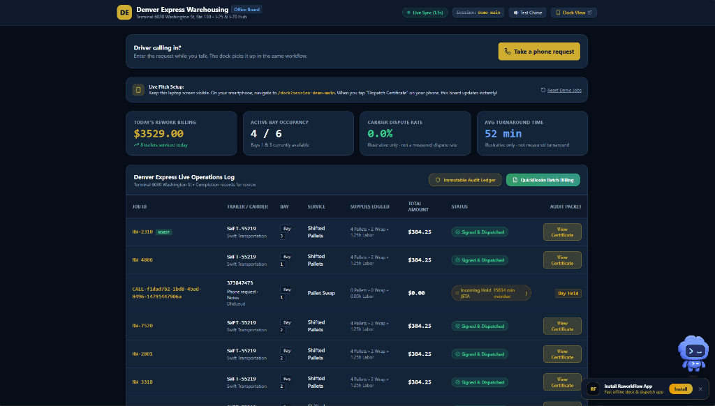The width and height of the screenshot is (715, 406).
Task: Select the CALL-f1dad7b2 job ID
Action: click(x=166, y=292)
